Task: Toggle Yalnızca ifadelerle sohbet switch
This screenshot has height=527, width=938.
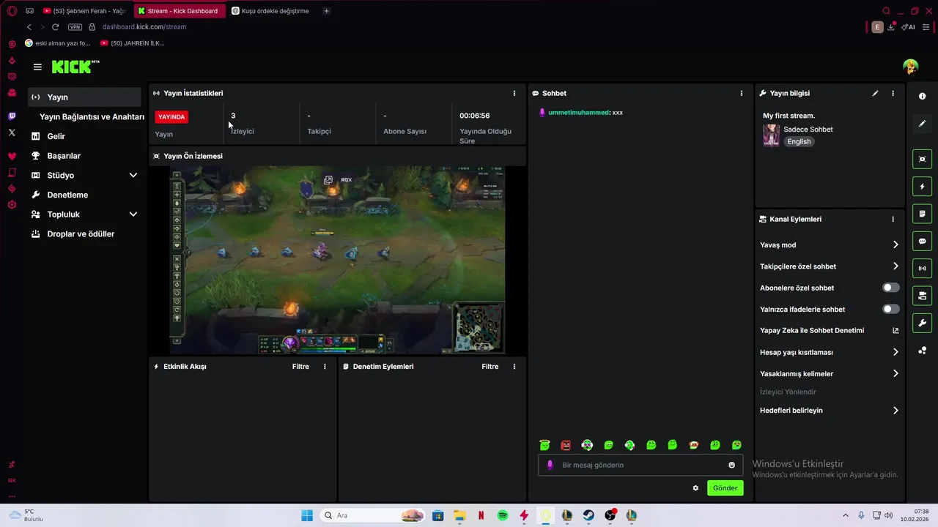Action: (x=890, y=309)
